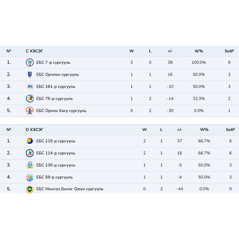Image resolution: width=239 pixels, height=239 pixels.
Task: Click the ЕБС Орхон Хасу сургууль logo
Action: 30,111
